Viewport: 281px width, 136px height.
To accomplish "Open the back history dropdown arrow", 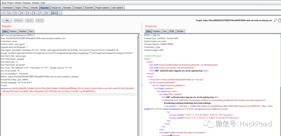I will [32, 20].
